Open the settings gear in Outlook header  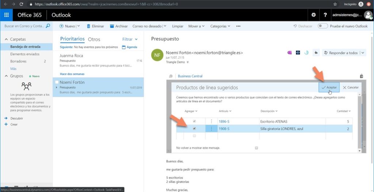click(313, 15)
